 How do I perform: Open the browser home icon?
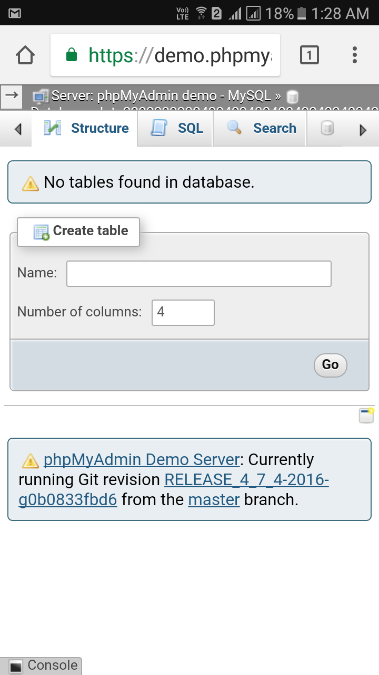25,54
